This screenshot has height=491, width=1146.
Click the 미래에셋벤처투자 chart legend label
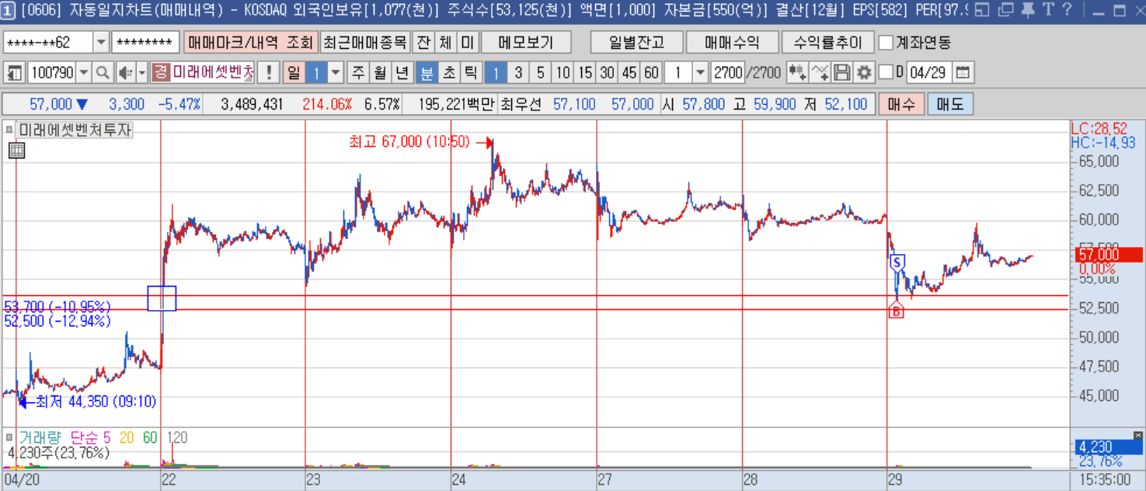coord(75,130)
